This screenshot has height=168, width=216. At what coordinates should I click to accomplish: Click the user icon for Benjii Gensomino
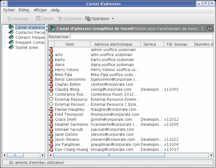tap(51, 79)
